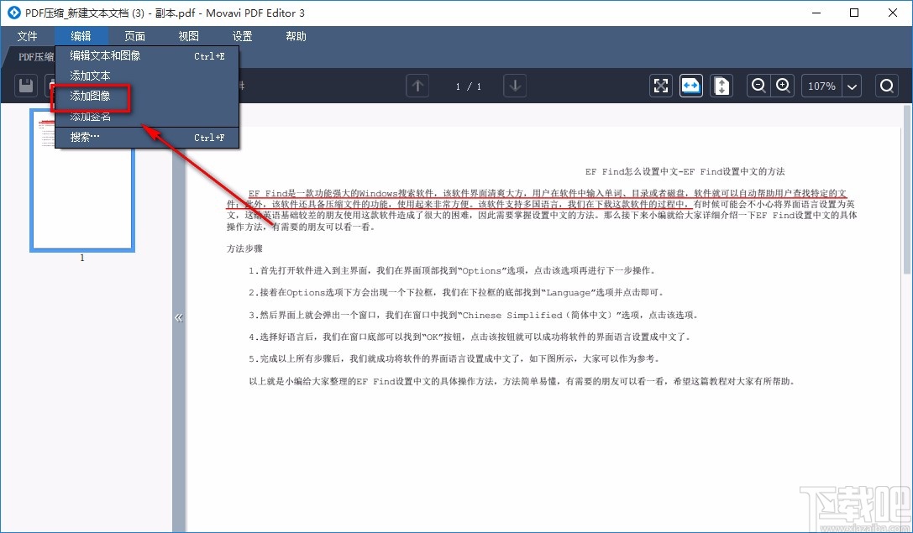The height and width of the screenshot is (533, 913).
Task: Select 添加图像 from the edit menu
Action: pos(90,96)
